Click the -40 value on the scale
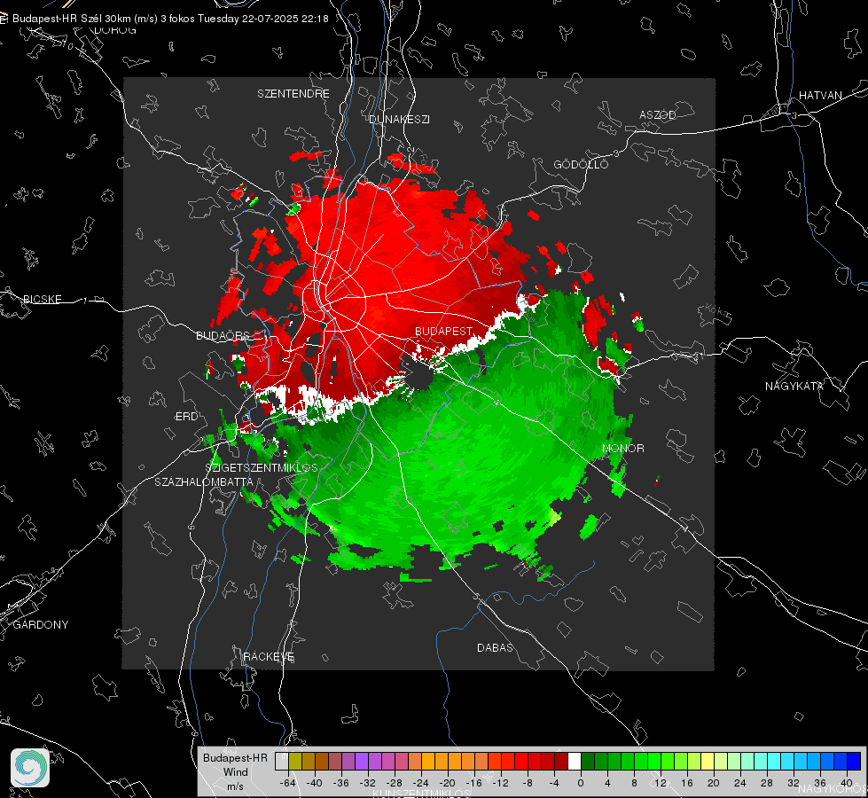This screenshot has height=798, width=868. [x=315, y=783]
